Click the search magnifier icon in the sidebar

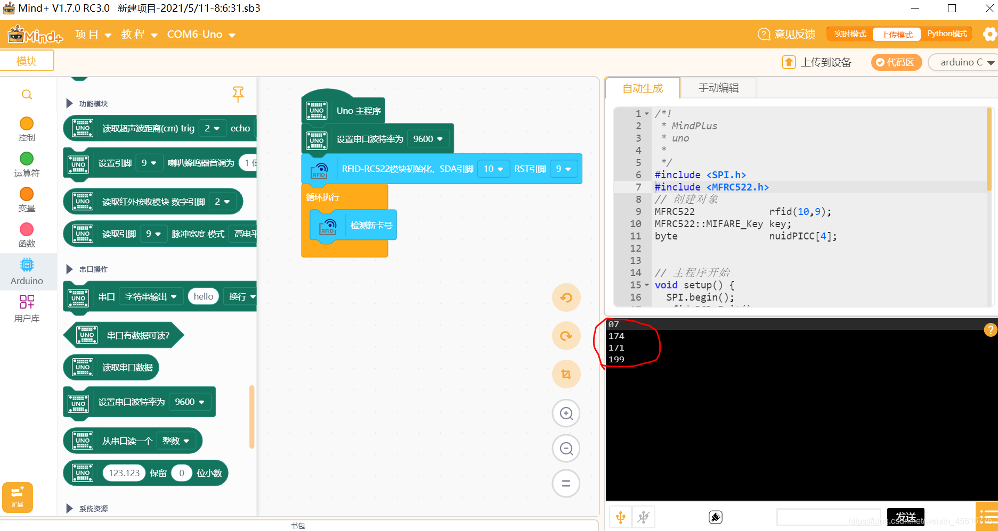pyautogui.click(x=27, y=95)
